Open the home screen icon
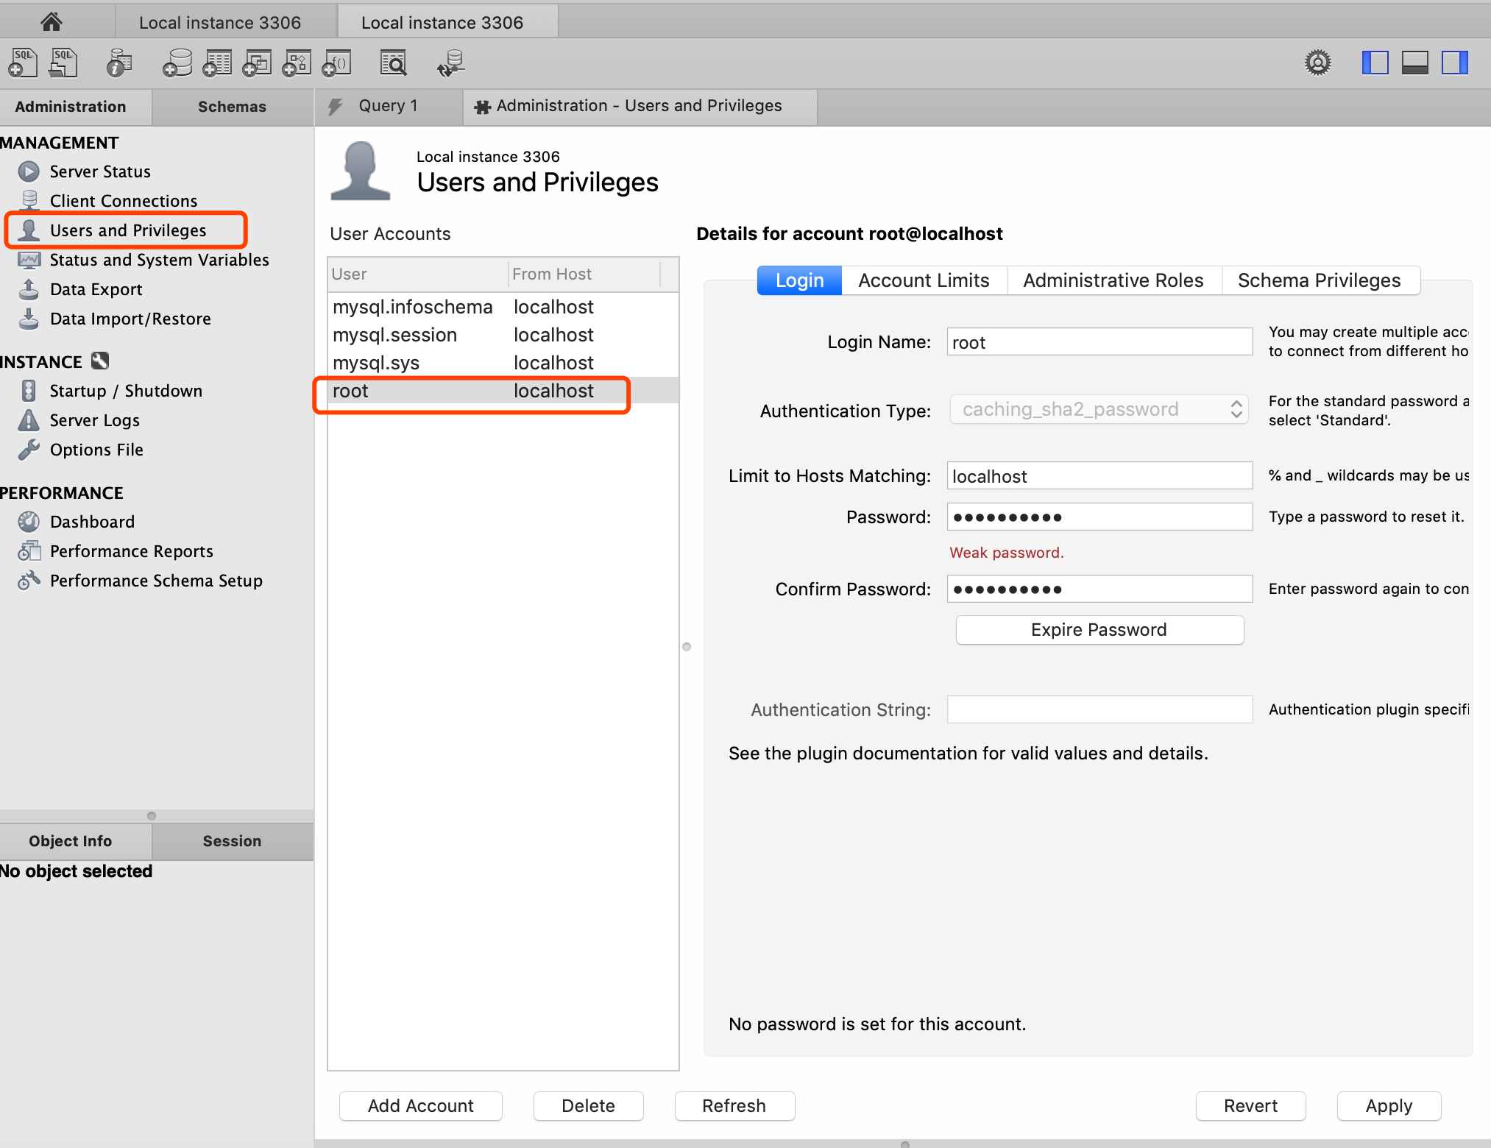The image size is (1491, 1148). [51, 21]
